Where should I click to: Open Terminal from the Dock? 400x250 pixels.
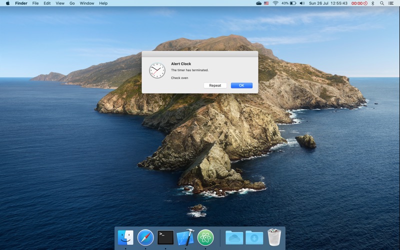tap(165, 237)
